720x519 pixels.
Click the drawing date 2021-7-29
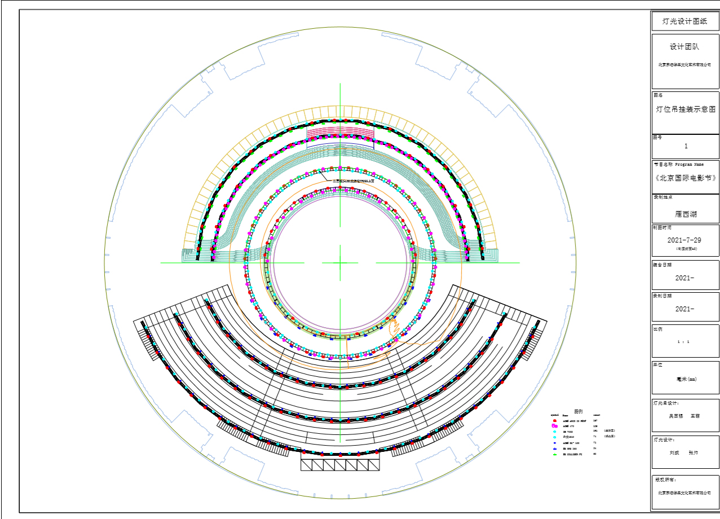685,240
